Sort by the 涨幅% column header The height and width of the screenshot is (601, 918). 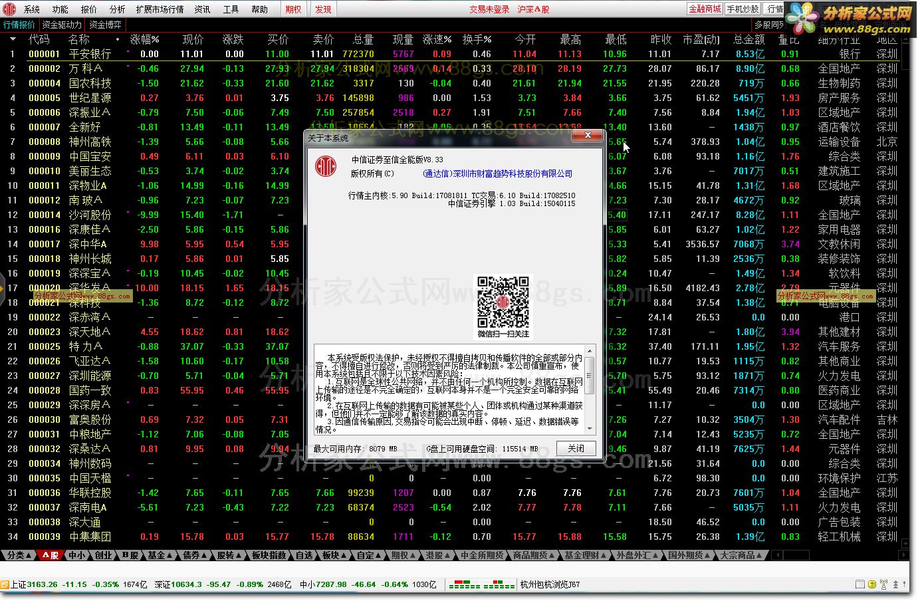pos(144,40)
